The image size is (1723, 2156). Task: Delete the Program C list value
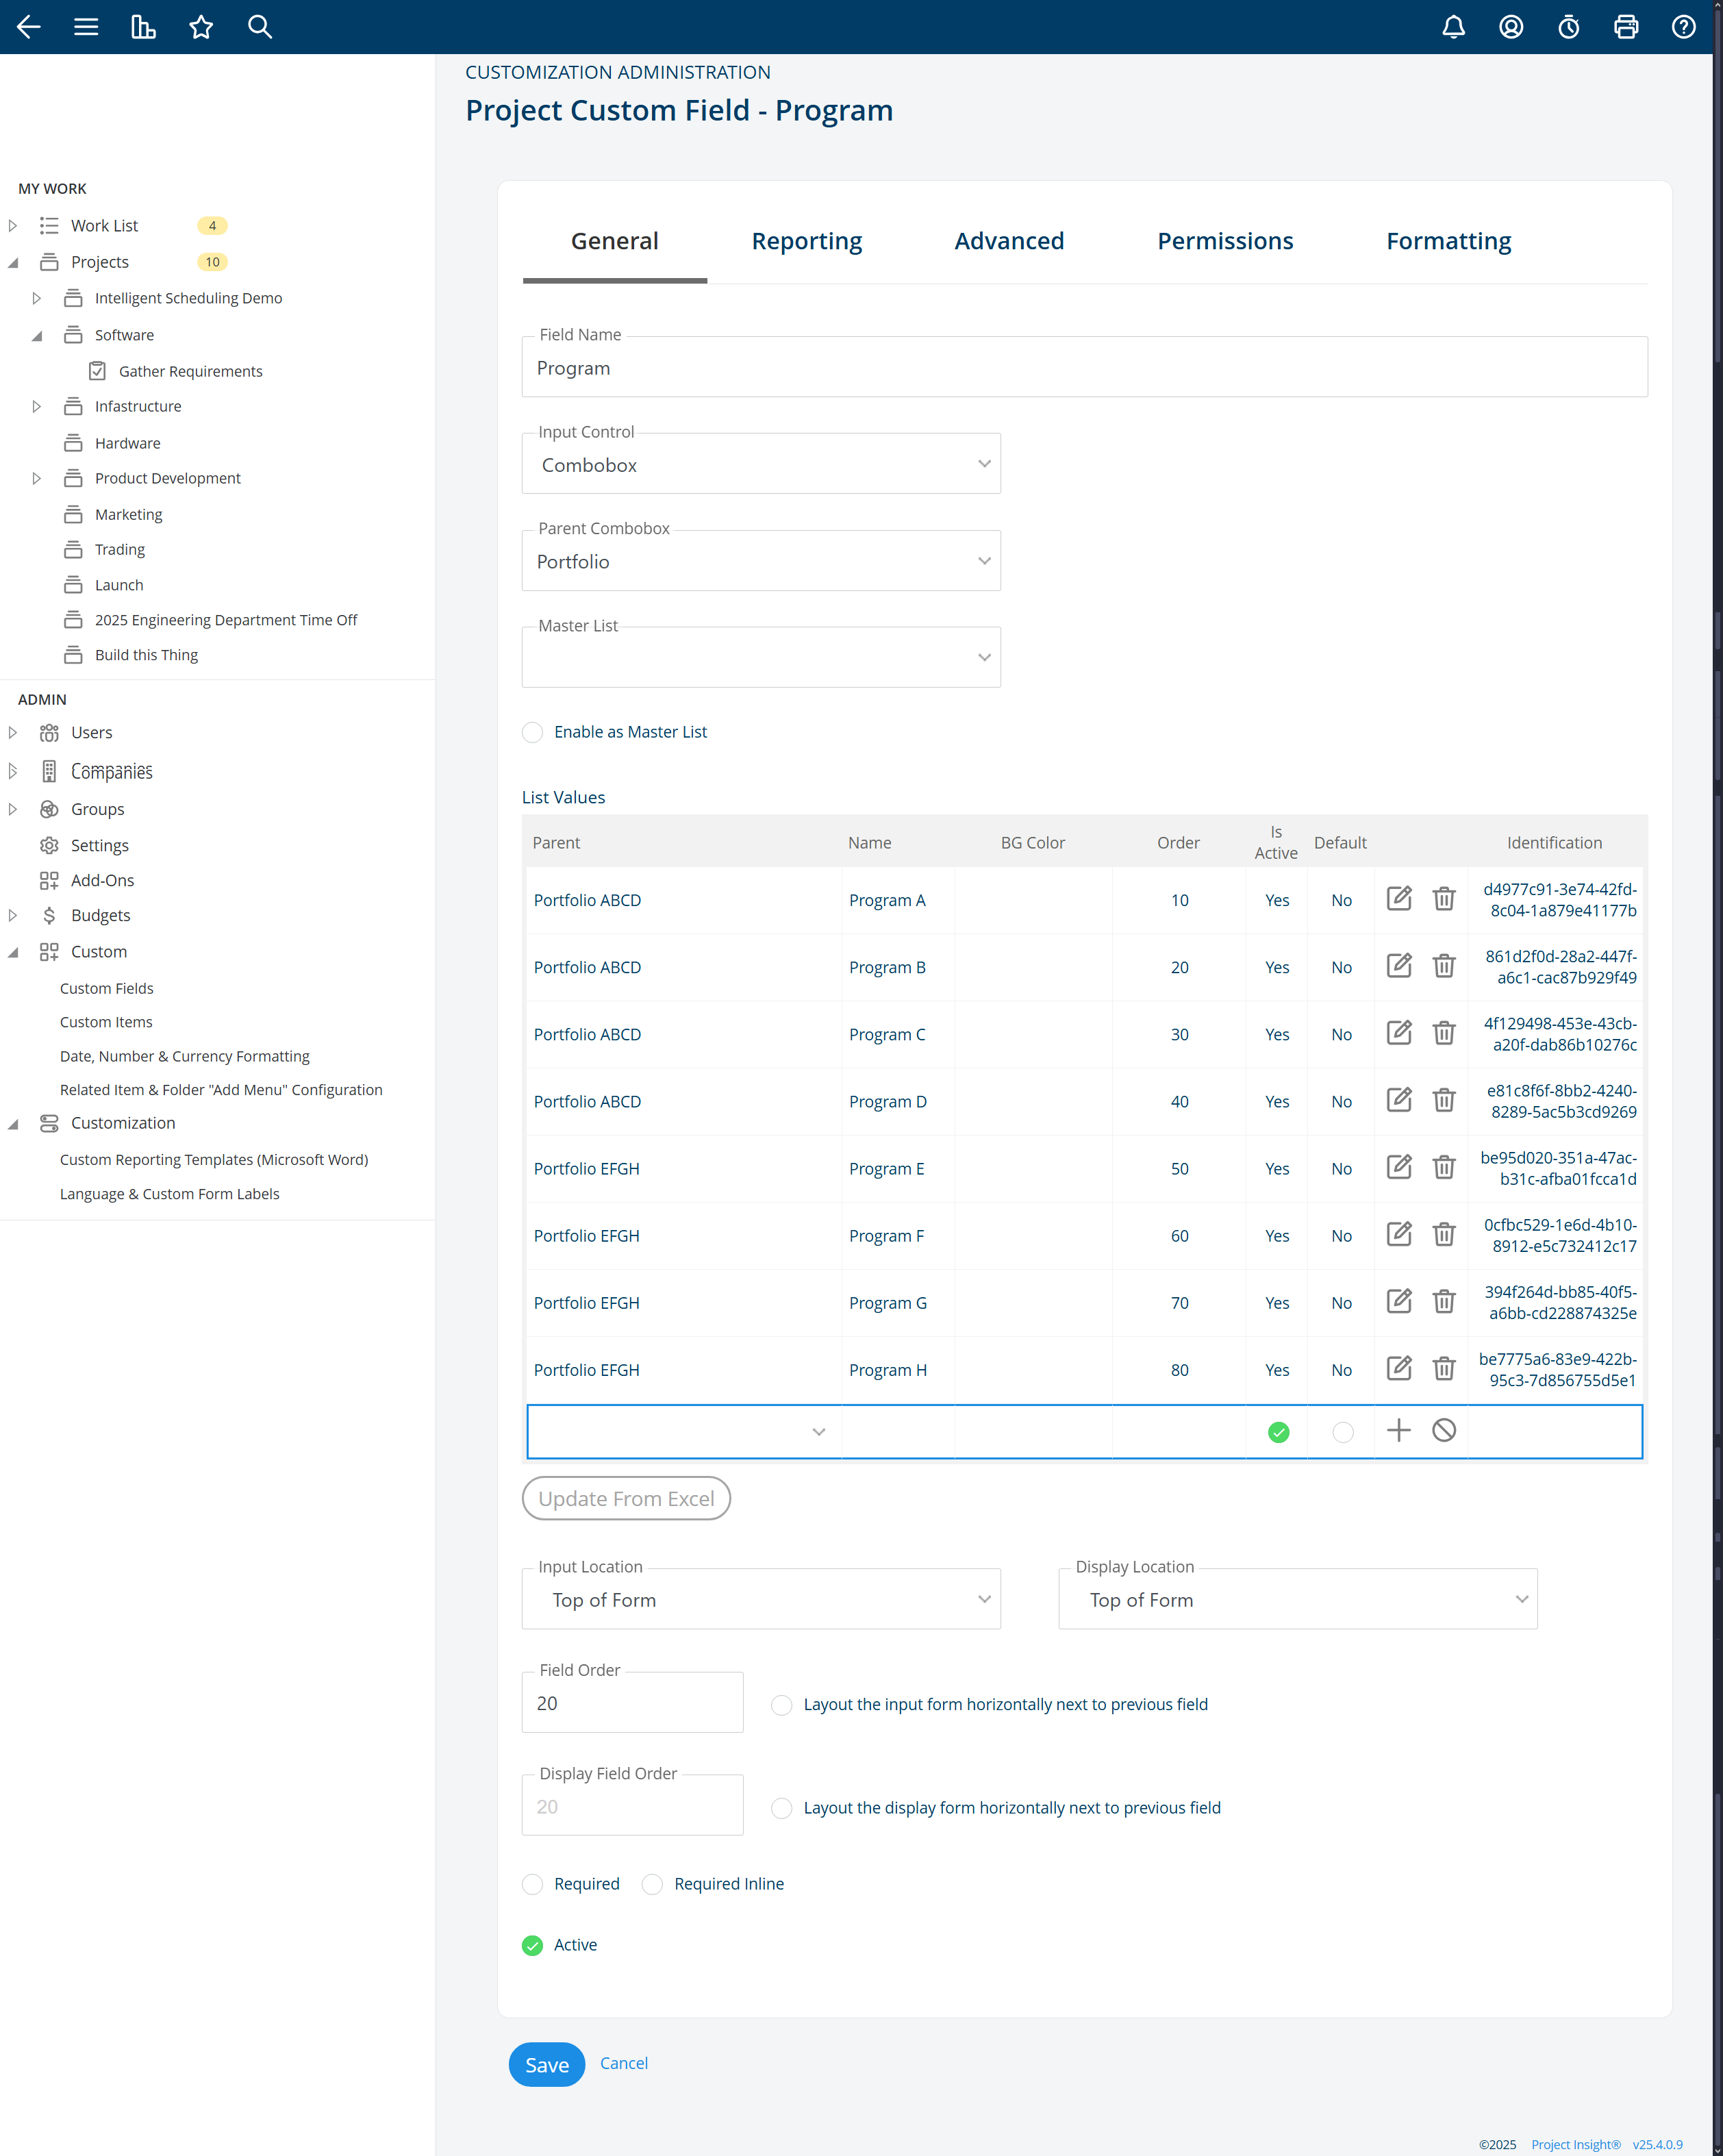(1443, 1033)
